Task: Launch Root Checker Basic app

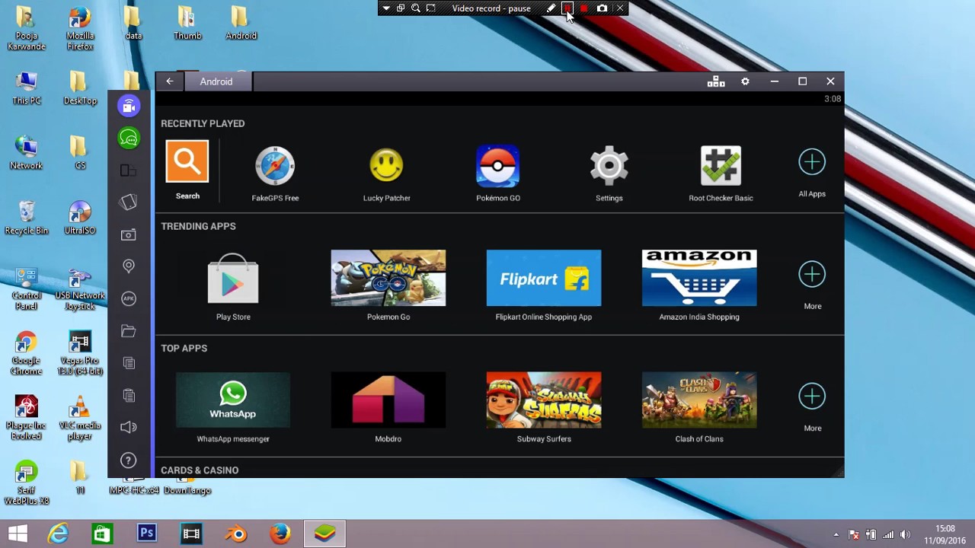Action: click(721, 174)
